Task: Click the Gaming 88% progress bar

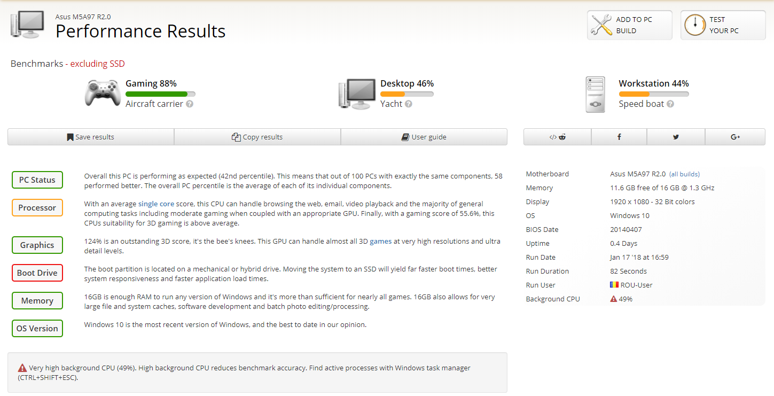Action: pyautogui.click(x=160, y=94)
